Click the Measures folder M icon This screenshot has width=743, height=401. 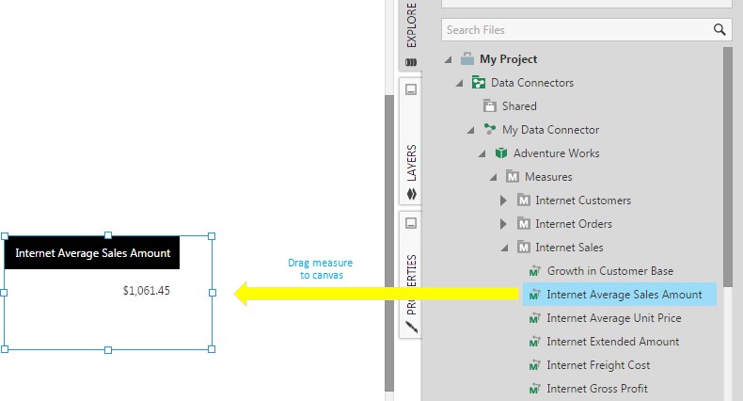(x=513, y=176)
